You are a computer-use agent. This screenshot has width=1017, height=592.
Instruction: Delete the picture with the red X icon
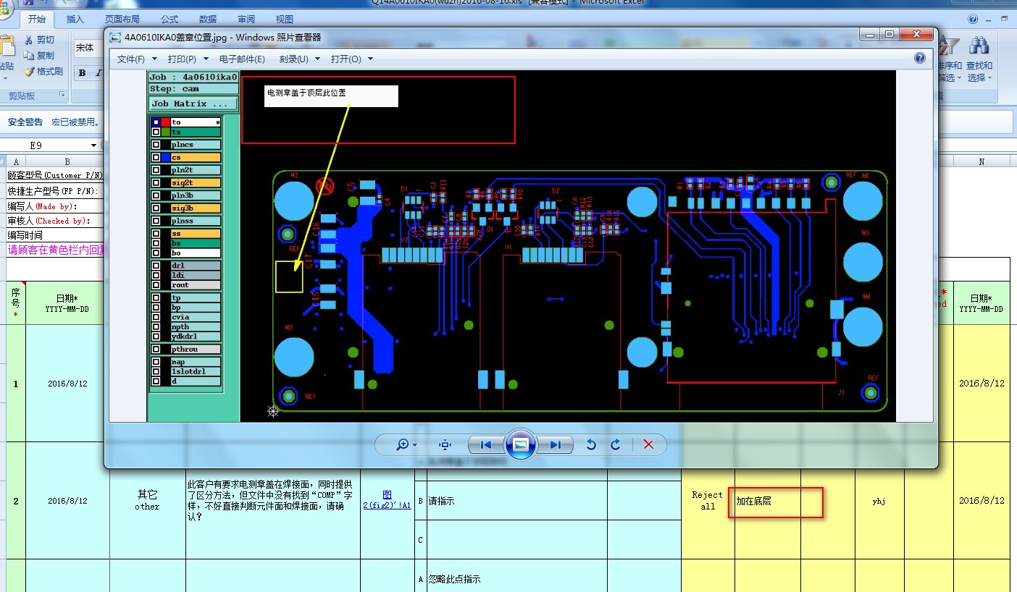[648, 444]
